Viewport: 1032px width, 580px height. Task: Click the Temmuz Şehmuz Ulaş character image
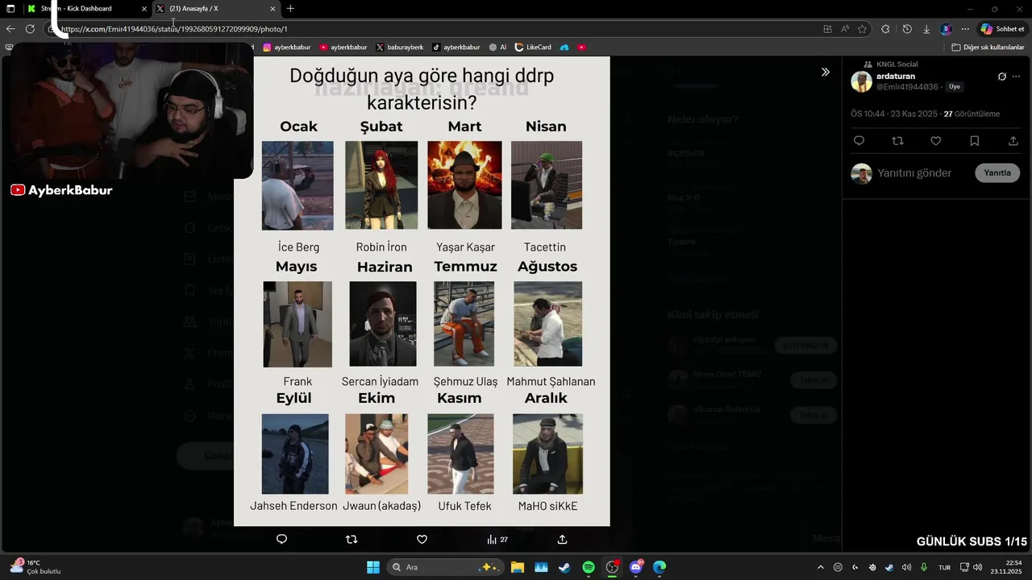tap(464, 324)
